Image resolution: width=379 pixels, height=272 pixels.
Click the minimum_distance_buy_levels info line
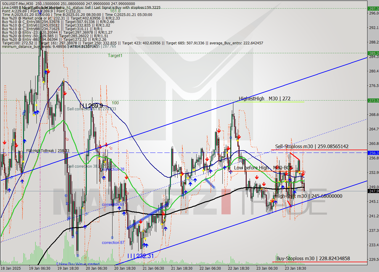[50, 46]
